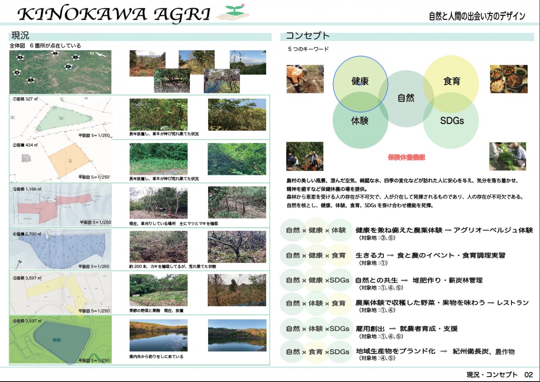Click the blue plot plan for site ④
The width and height of the screenshot is (540, 382).
pos(60,249)
